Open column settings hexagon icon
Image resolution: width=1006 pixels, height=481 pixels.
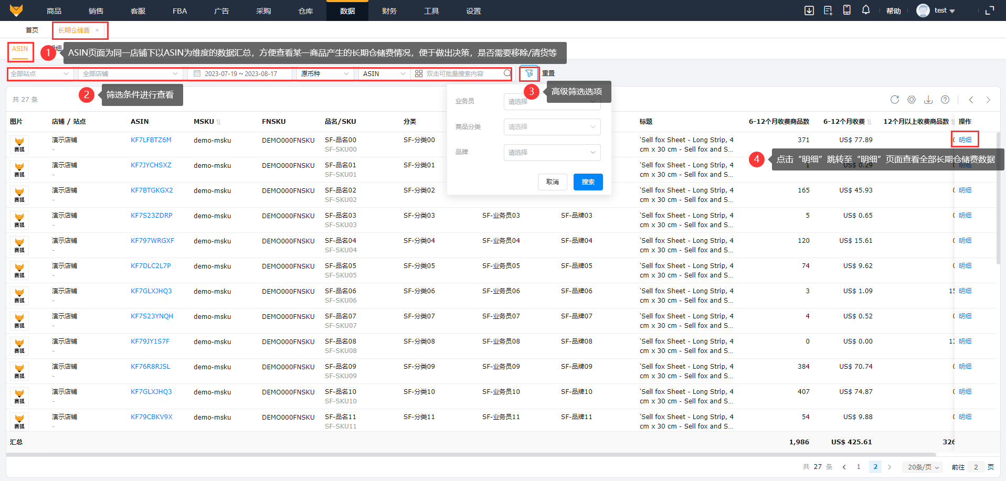click(912, 100)
